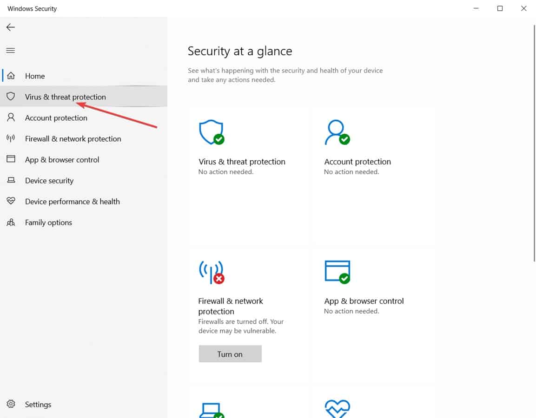This screenshot has width=536, height=418.
Task: Open Device performance & health from sidebar
Action: click(x=84, y=202)
